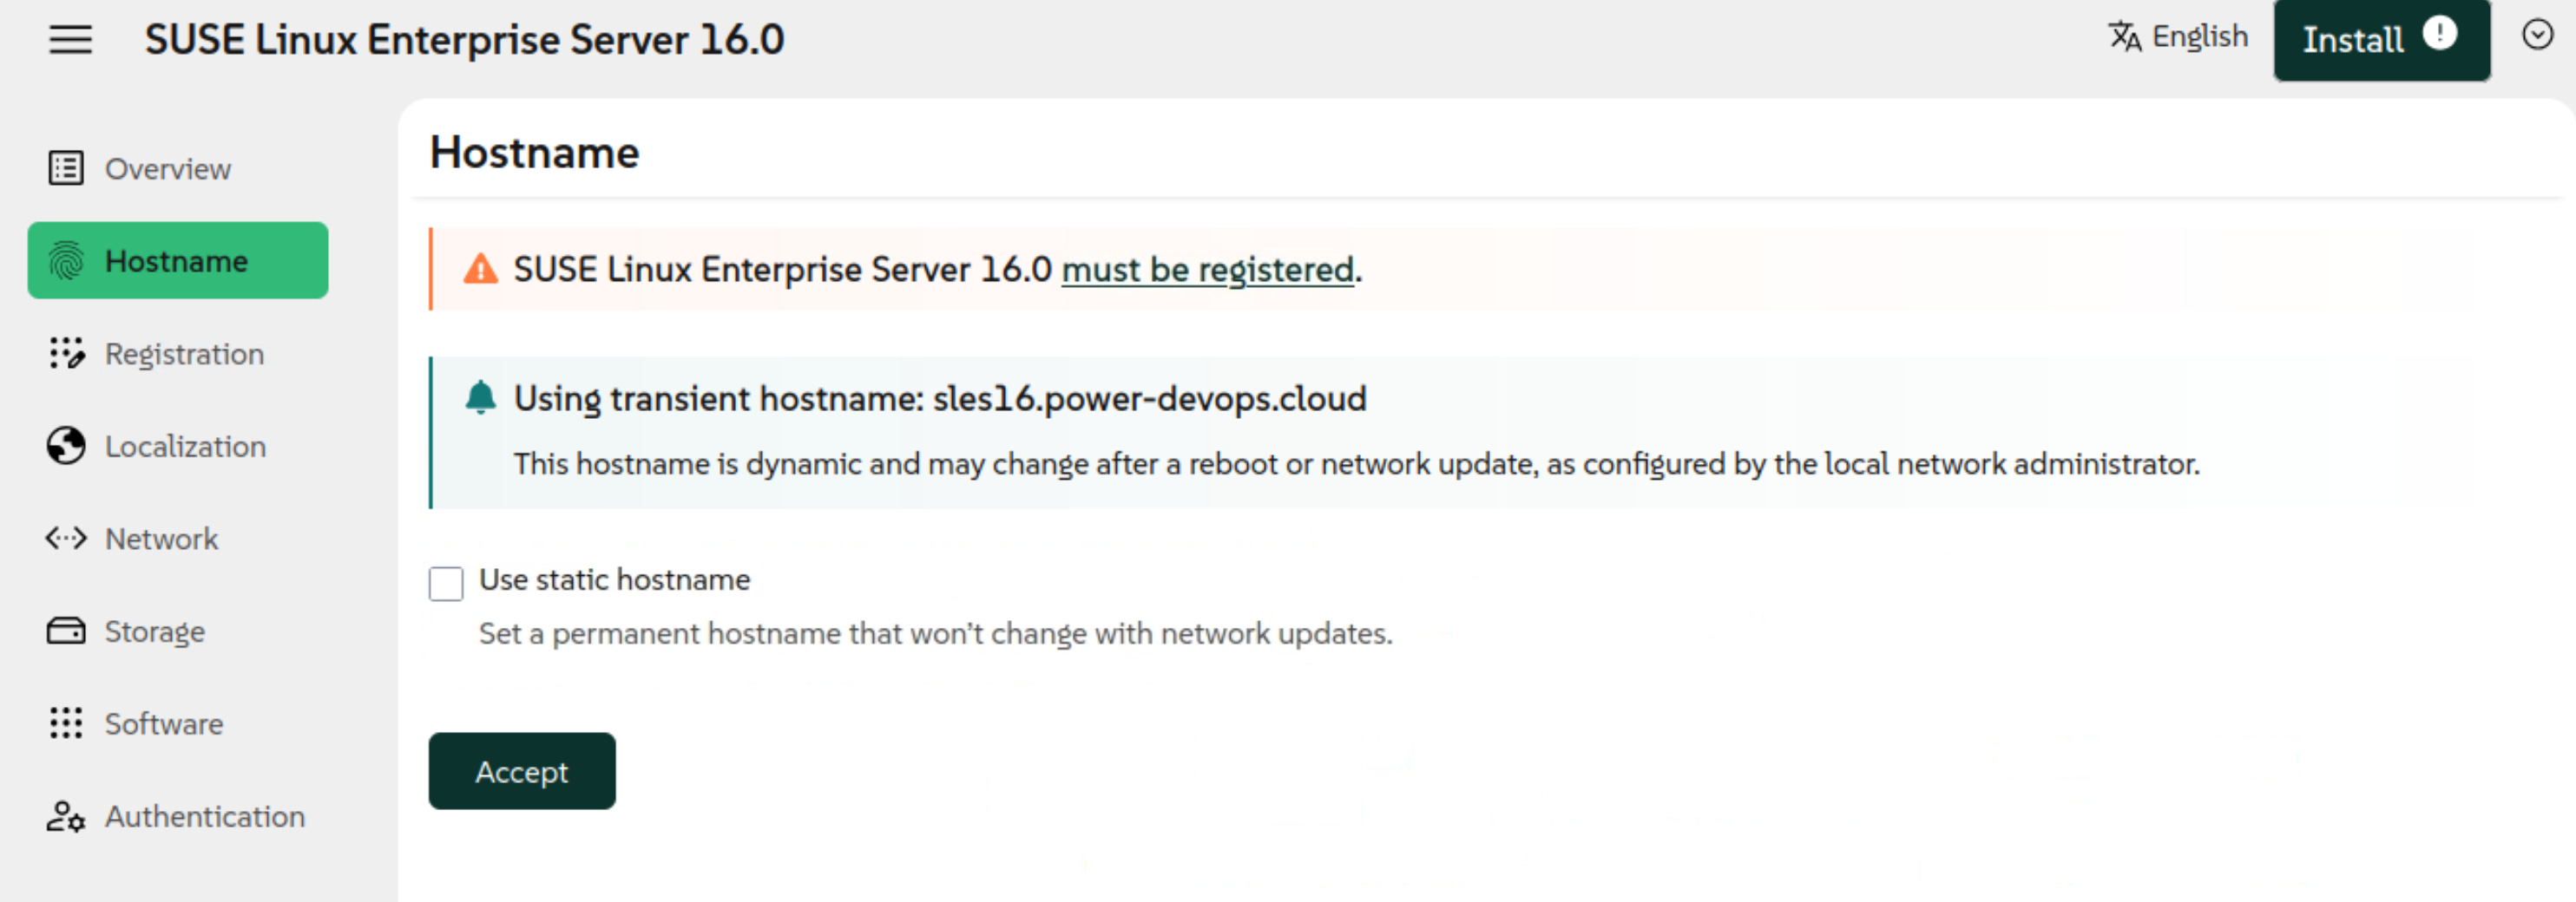
Task: Follow the must be registered link
Action: tap(1207, 270)
